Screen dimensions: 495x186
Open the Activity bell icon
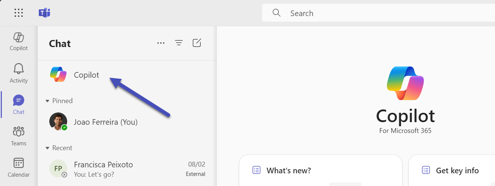click(x=19, y=73)
